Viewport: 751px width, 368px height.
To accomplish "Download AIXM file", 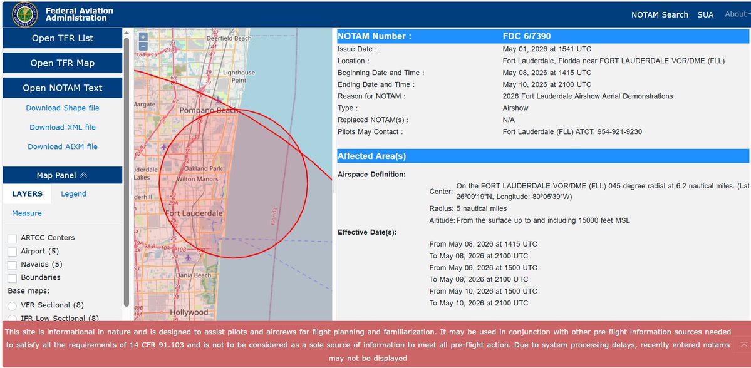I will (63, 146).
